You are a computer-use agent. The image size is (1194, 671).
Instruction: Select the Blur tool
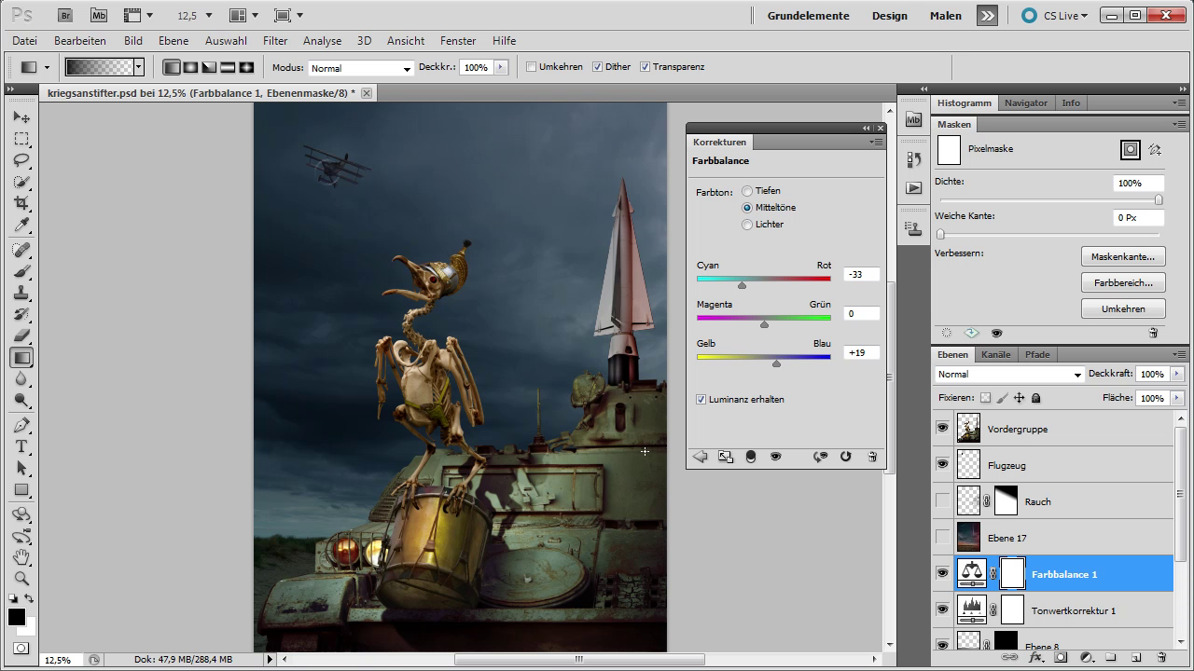(x=21, y=378)
